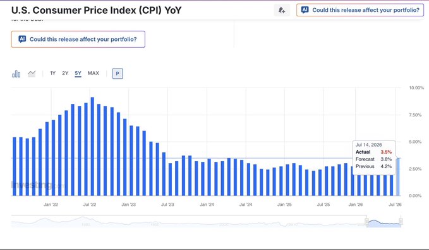Screen dimensions: 429x250
Task: Click the 'Jul '25' axis label
Action: pyautogui.click(x=323, y=205)
